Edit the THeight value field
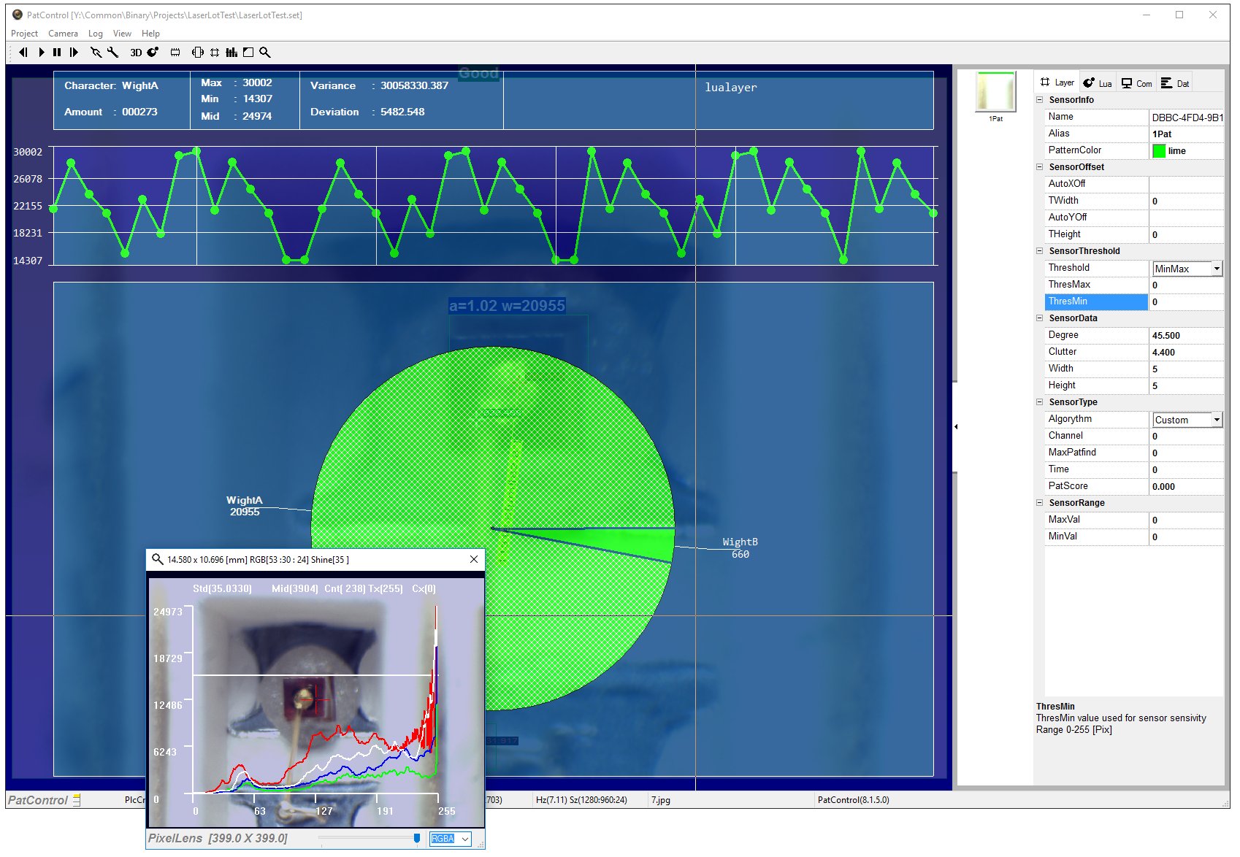1240x857 pixels. click(1186, 234)
